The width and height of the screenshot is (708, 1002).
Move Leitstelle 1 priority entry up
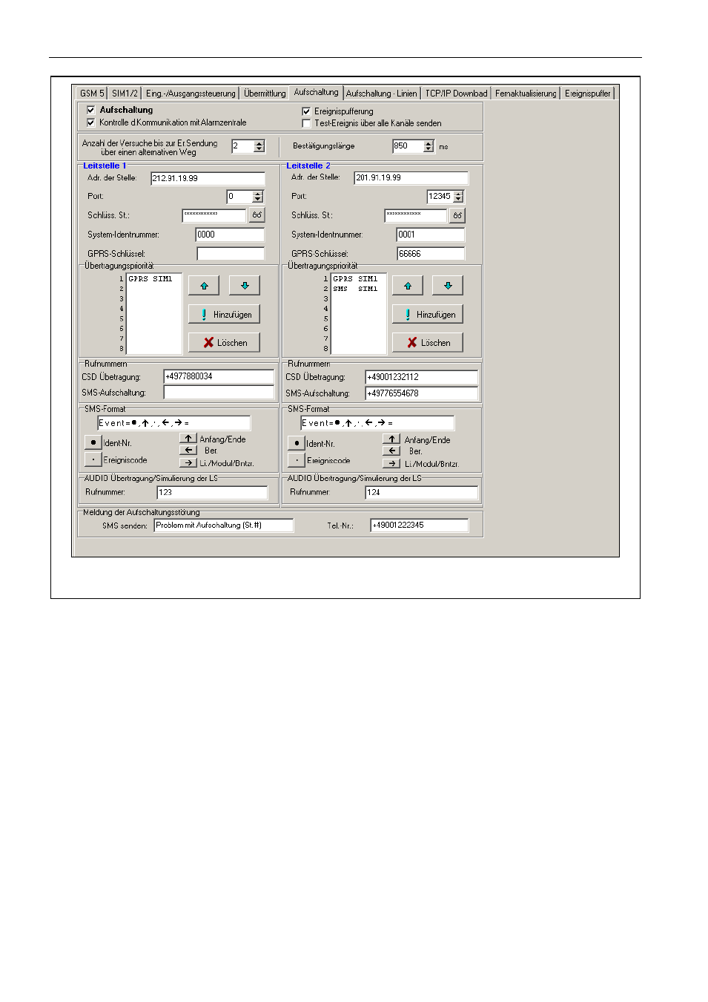point(204,286)
